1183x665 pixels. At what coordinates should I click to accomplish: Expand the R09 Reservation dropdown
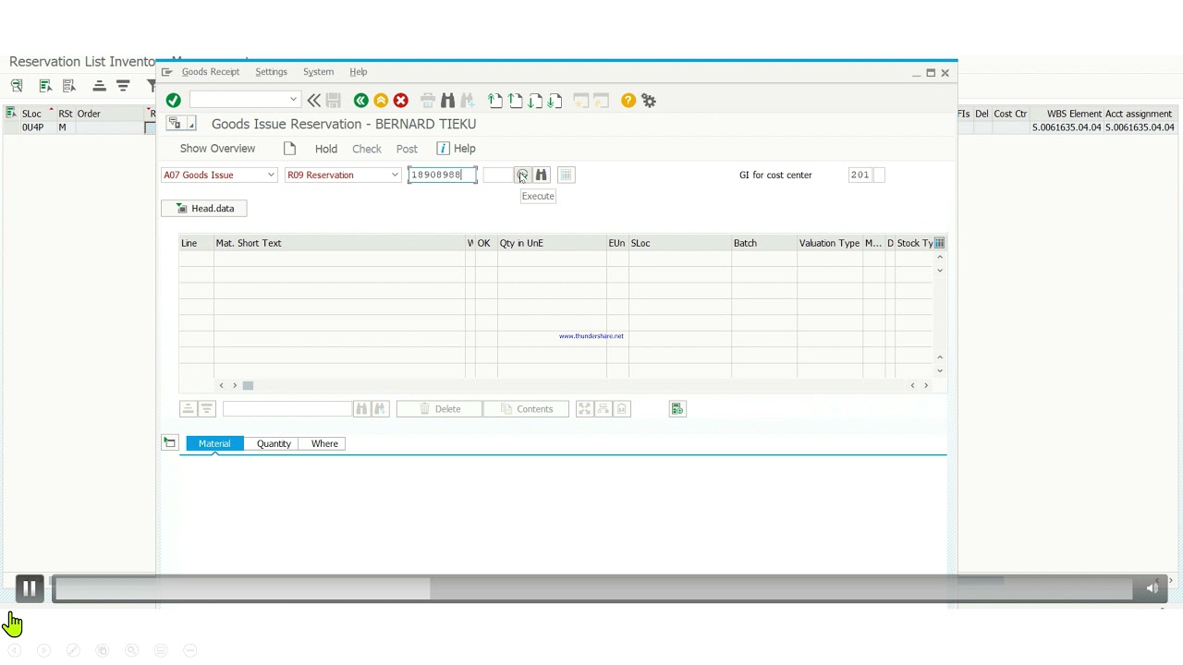(x=395, y=175)
